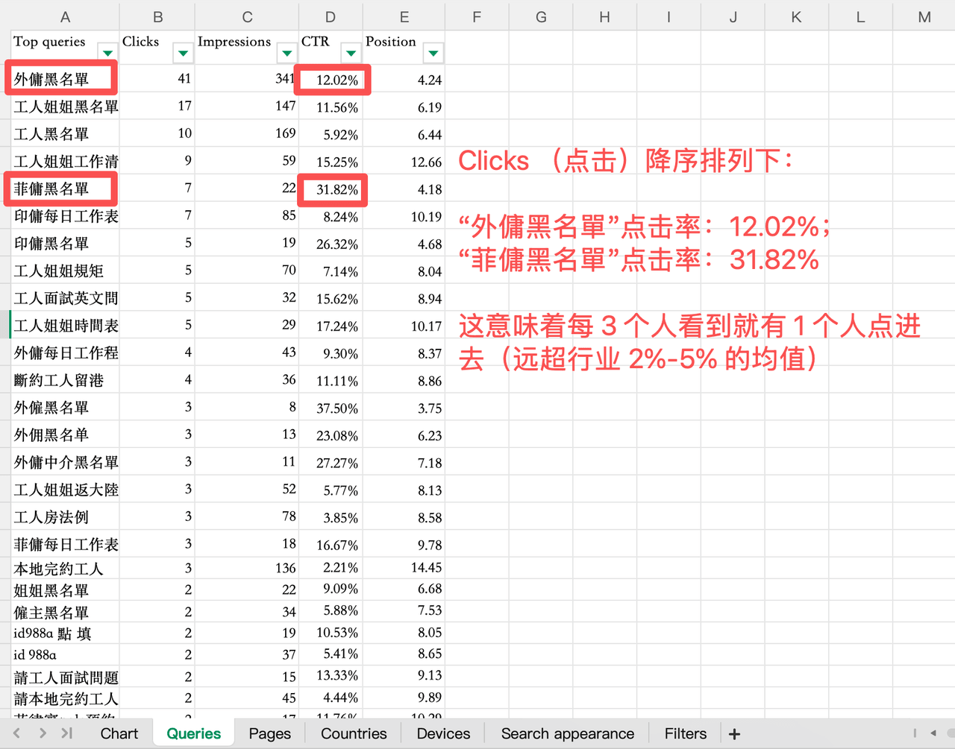
Task: Click the Position column filter icon
Action: point(433,54)
